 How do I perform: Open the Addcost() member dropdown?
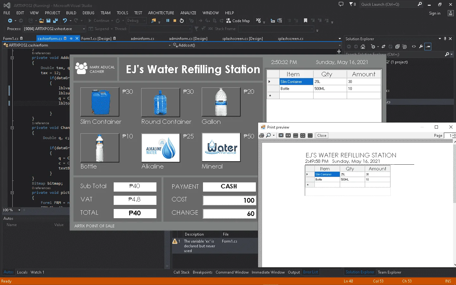[x=340, y=45]
